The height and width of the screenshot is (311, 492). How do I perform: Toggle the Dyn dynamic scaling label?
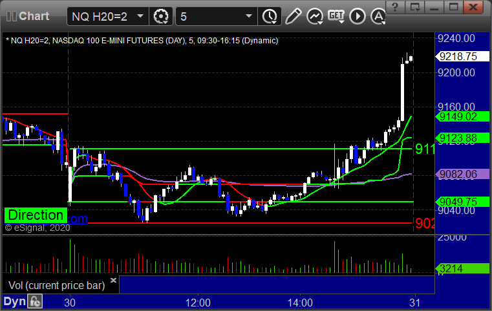14,301
